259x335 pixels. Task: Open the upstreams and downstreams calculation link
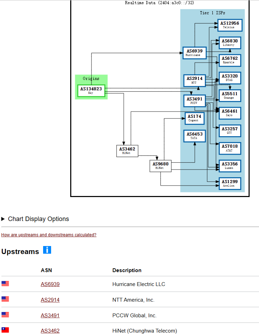[x=49, y=235]
